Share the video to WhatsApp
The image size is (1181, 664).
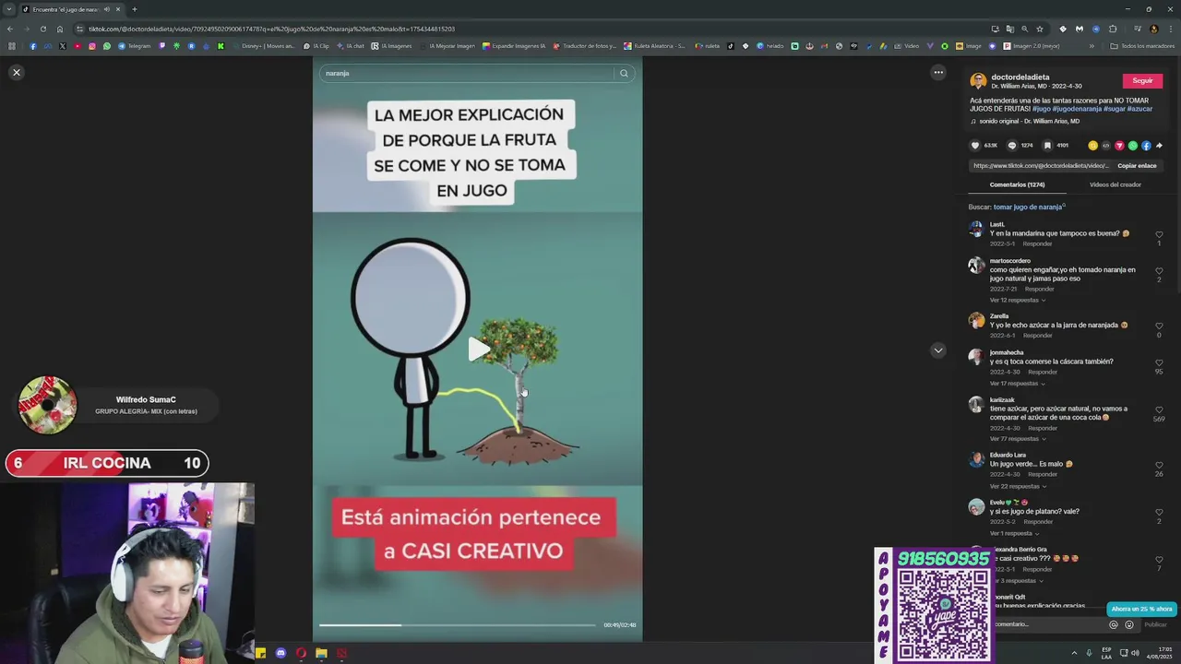pos(1133,146)
